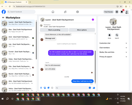Mute this conversation with the bell icon

[110, 35]
